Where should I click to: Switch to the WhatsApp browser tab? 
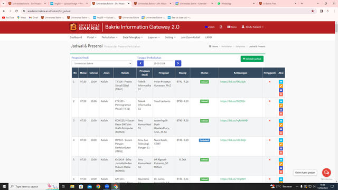[x=236, y=4]
